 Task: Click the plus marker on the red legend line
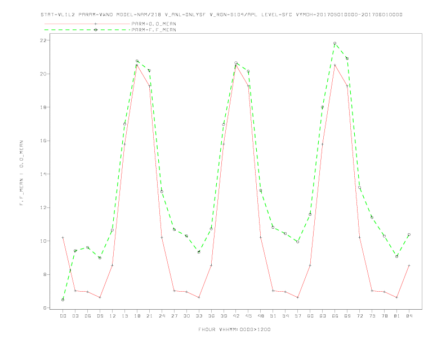coord(96,24)
